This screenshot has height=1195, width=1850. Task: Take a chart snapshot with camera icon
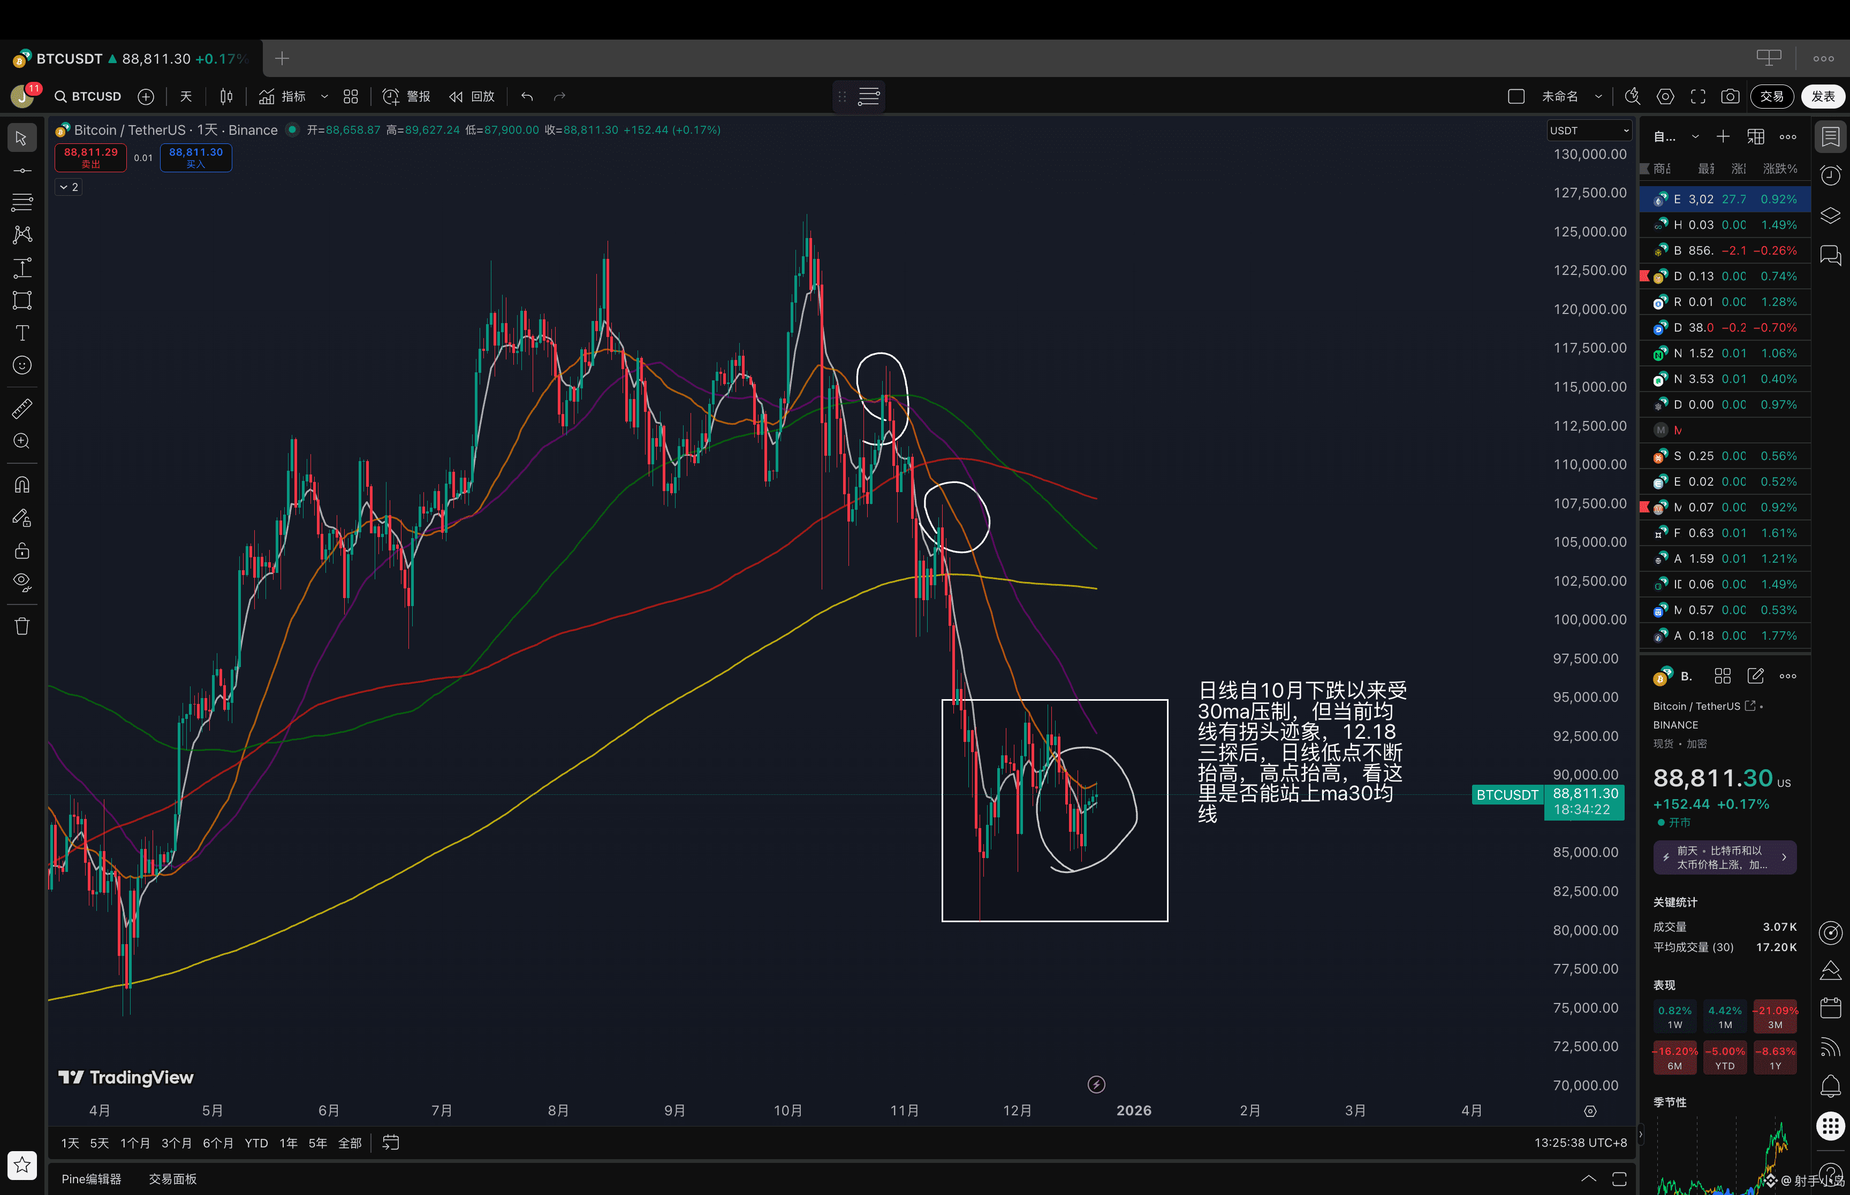pos(1730,96)
